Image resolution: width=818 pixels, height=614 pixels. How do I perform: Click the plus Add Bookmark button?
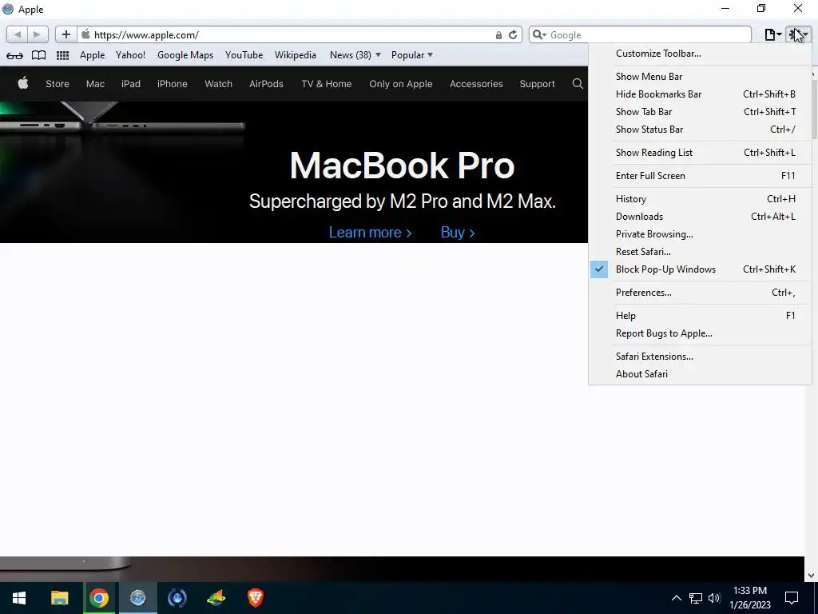(66, 34)
